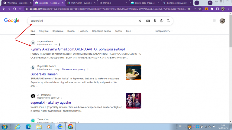
Task: Open the Chrome profile avatar in the toolbar
Action: click(223, 9)
